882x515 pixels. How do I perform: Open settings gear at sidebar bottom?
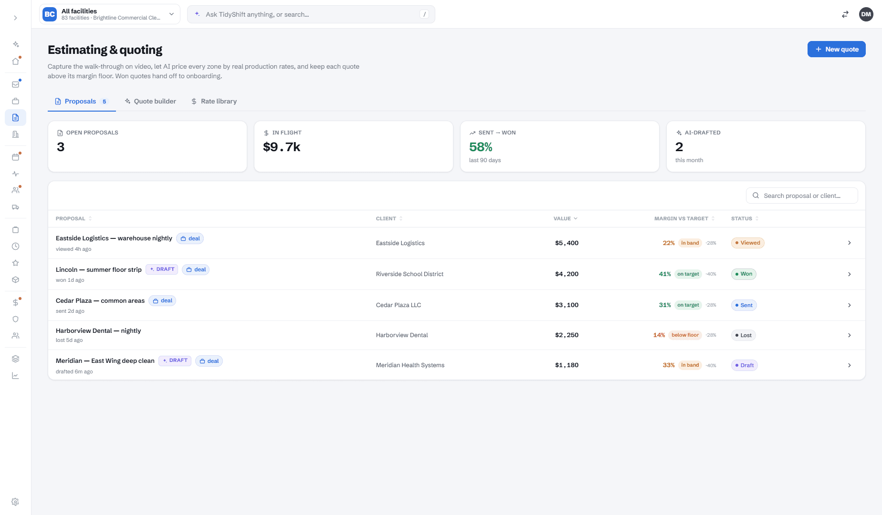click(x=15, y=502)
